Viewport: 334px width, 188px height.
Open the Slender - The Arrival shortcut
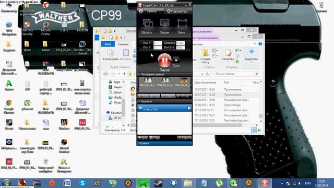[x=82, y=48]
